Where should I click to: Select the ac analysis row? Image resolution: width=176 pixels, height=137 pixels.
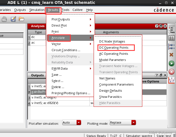pos(38,43)
